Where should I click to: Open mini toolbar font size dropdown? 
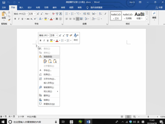[57, 35]
